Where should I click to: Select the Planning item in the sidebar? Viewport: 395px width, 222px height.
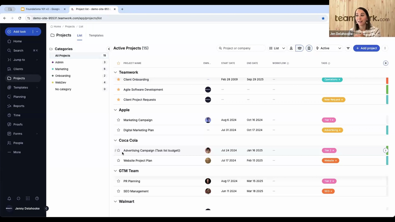pyautogui.click(x=19, y=97)
